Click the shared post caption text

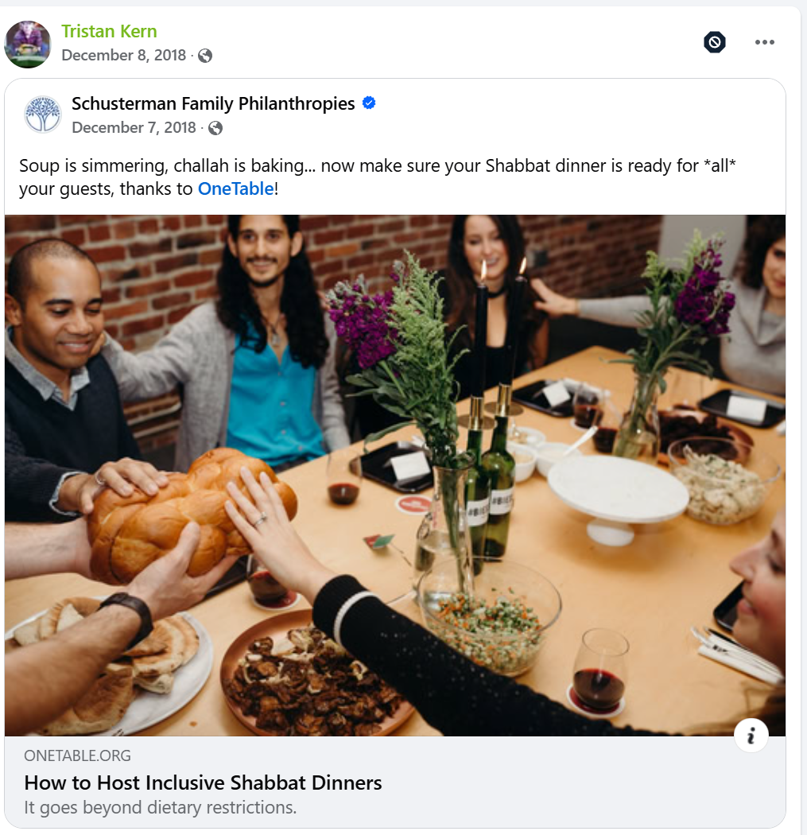point(378,177)
